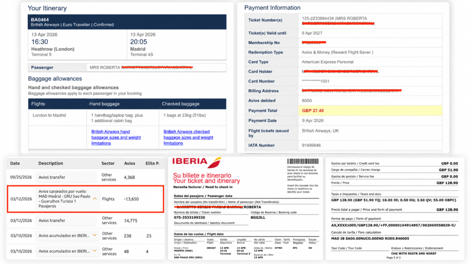The image size is (470, 264).
Task: Click the American Express Personal card type
Action: [x=328, y=62]
